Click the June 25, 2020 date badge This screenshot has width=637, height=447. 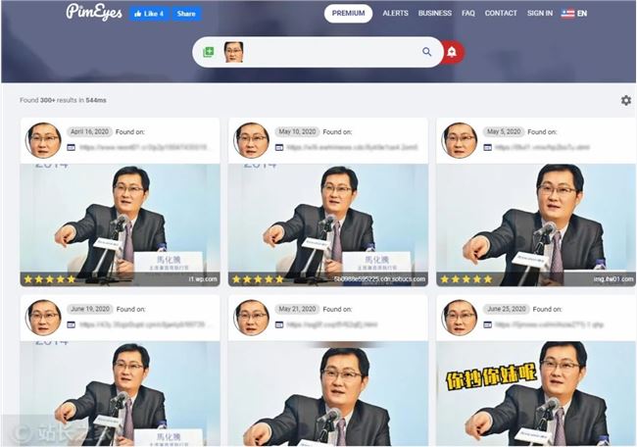[x=507, y=309]
